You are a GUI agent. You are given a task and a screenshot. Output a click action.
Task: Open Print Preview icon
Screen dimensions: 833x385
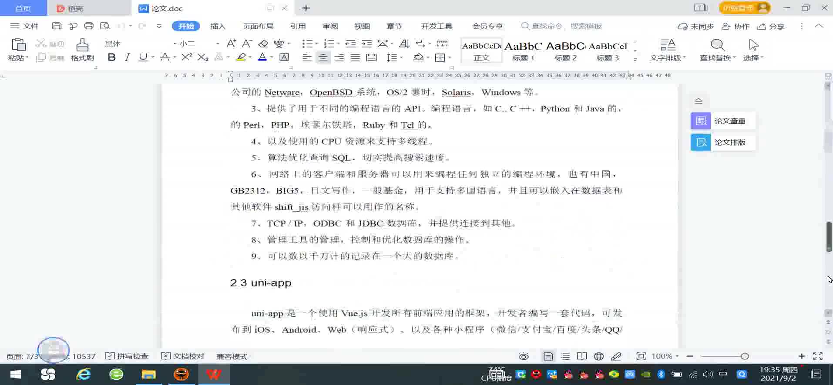point(105,26)
